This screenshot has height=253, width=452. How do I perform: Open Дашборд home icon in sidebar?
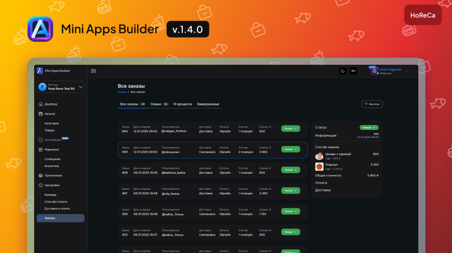[41, 104]
